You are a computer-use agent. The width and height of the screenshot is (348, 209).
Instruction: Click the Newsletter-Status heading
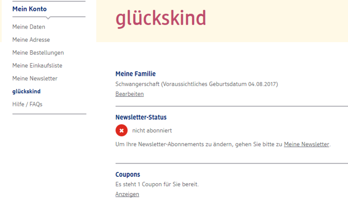coord(141,117)
